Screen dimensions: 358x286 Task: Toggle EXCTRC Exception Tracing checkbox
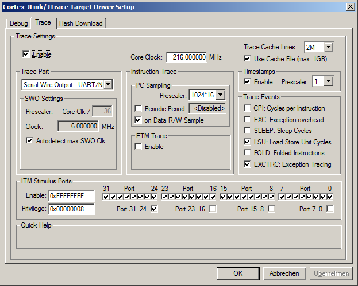(x=247, y=164)
